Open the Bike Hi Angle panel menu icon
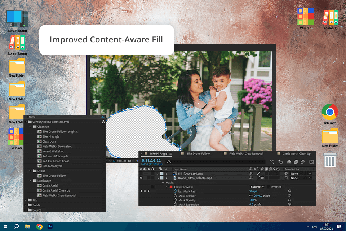Screen dimensions: 346x231 (170, 154)
